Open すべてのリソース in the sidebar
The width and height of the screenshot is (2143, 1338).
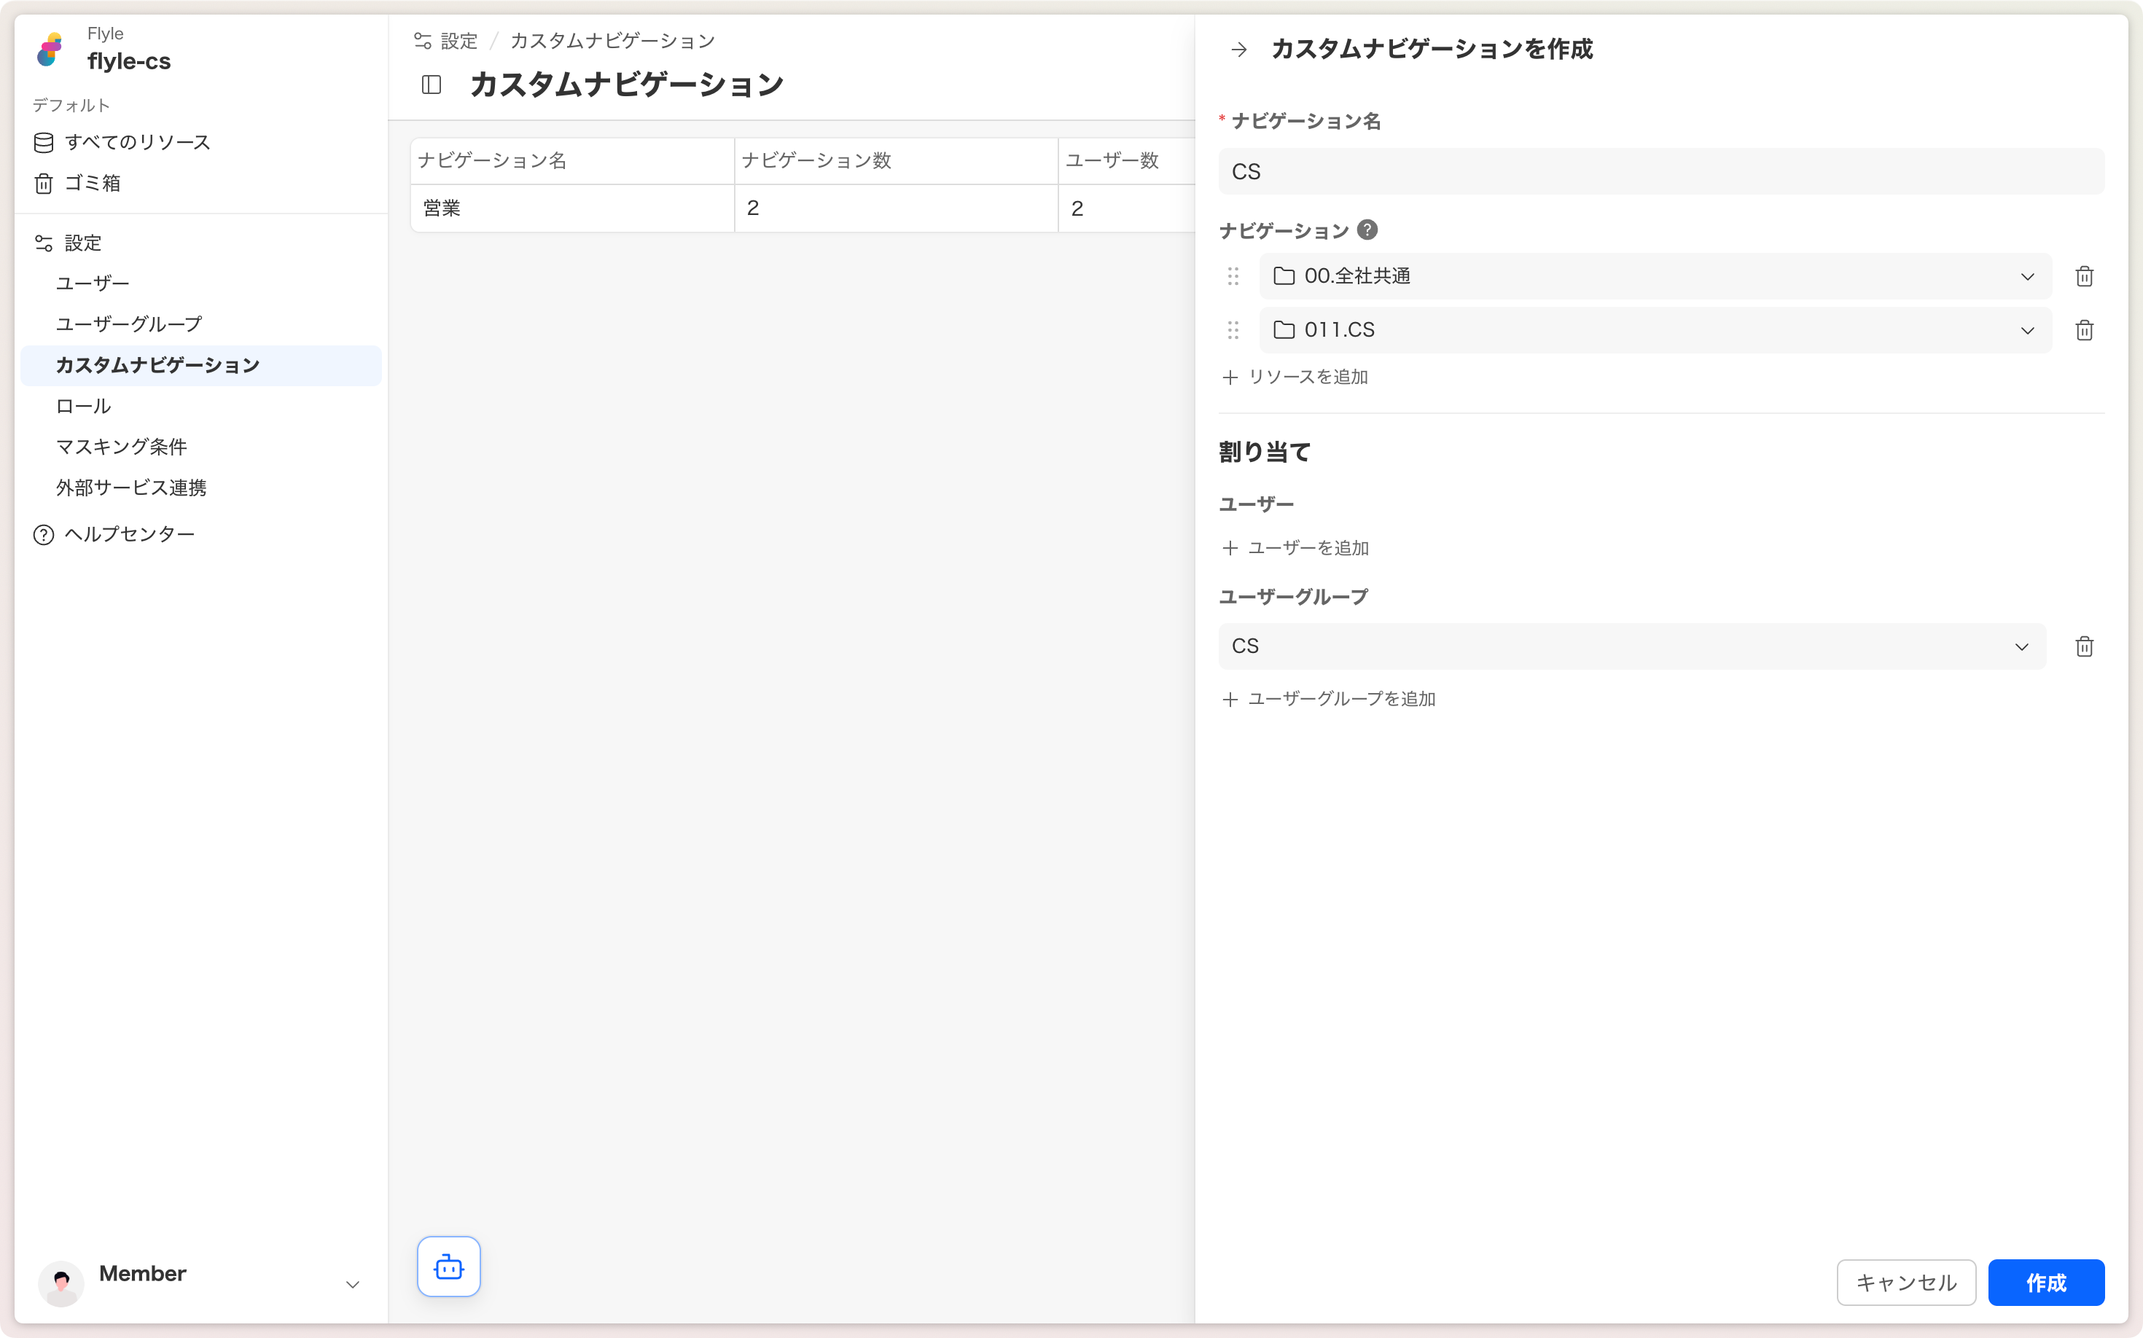[x=137, y=143]
